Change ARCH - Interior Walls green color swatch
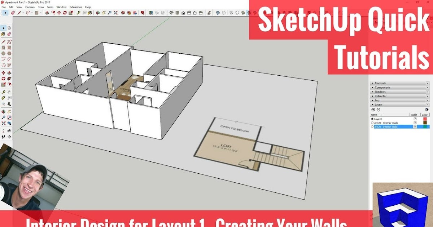Viewport: 433px width, 227px height. (x=425, y=127)
